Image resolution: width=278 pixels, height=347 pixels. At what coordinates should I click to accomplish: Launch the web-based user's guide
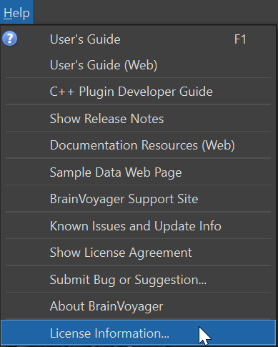138,65
